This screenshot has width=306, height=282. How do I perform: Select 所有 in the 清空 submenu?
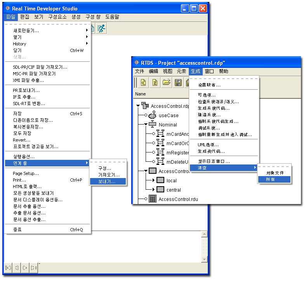click(270, 179)
